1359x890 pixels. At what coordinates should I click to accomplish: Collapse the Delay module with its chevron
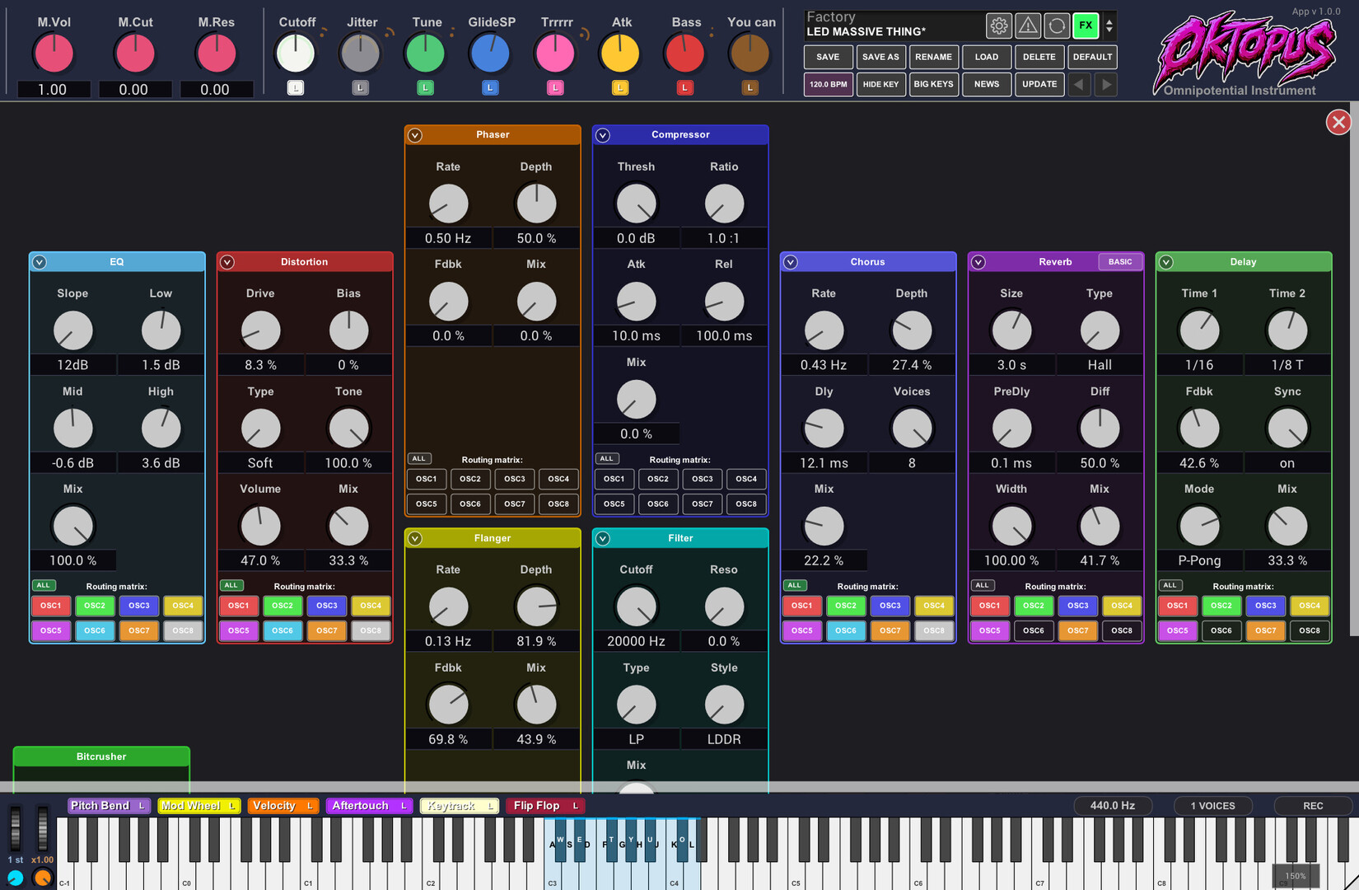1166,262
